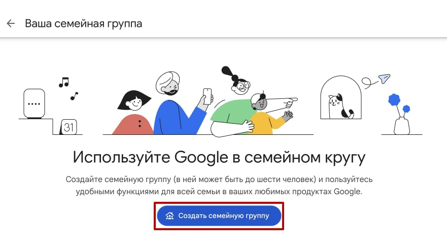Click the description line starting "Создайте семейную группу"

point(219,180)
